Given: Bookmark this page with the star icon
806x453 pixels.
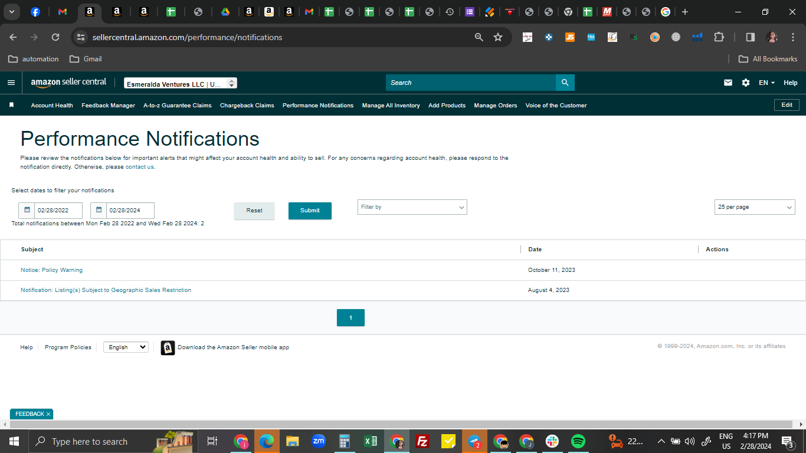Looking at the screenshot, I should [498, 37].
